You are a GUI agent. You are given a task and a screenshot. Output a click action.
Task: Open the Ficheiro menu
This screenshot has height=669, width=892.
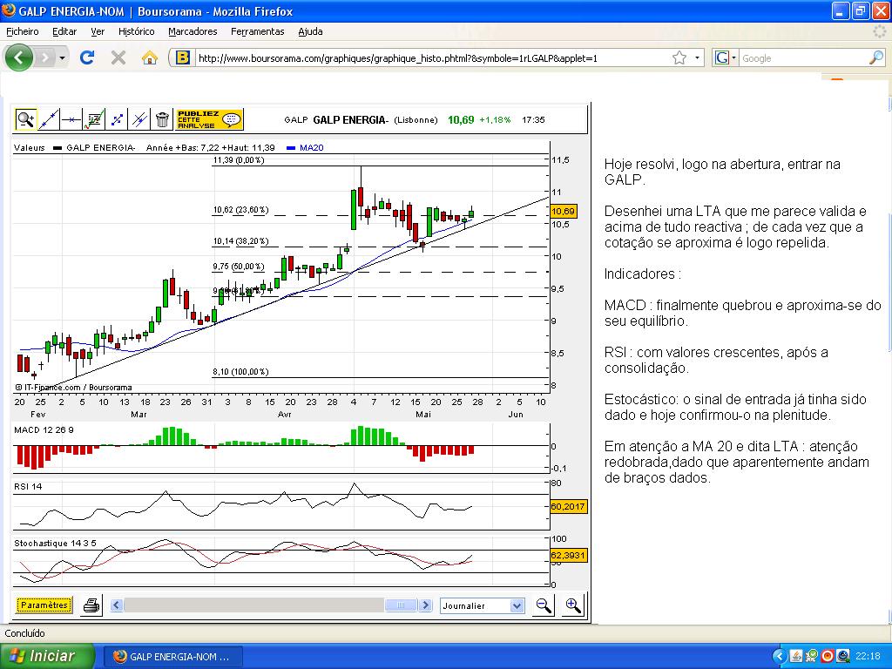click(23, 31)
